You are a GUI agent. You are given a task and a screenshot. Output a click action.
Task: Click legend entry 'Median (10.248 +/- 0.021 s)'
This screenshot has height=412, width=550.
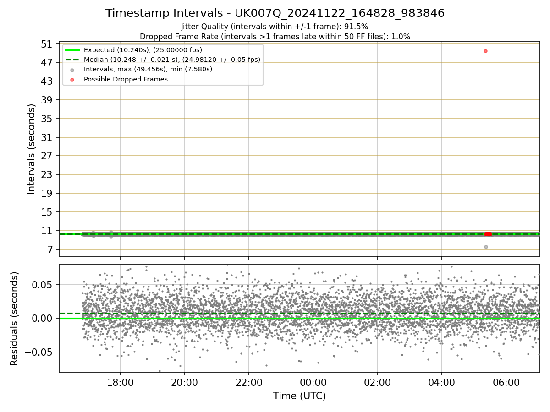[172, 60]
